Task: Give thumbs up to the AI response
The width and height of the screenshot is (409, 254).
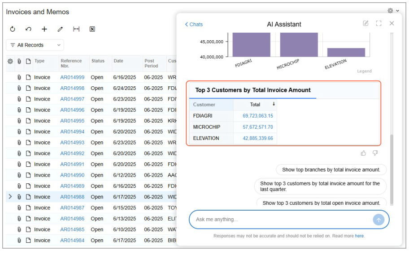Action: coord(363,153)
